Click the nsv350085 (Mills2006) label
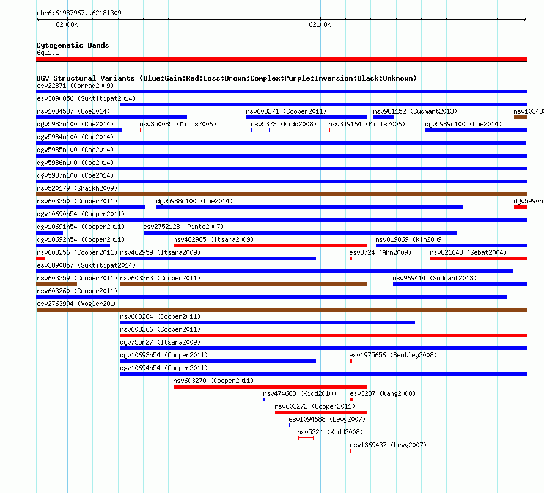Screen dimensions: 544x493 pos(178,124)
